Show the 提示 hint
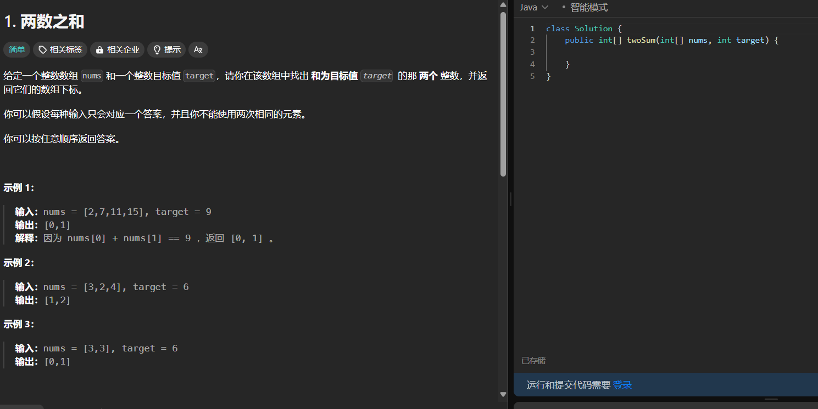Image resolution: width=818 pixels, height=409 pixels. tap(166, 50)
